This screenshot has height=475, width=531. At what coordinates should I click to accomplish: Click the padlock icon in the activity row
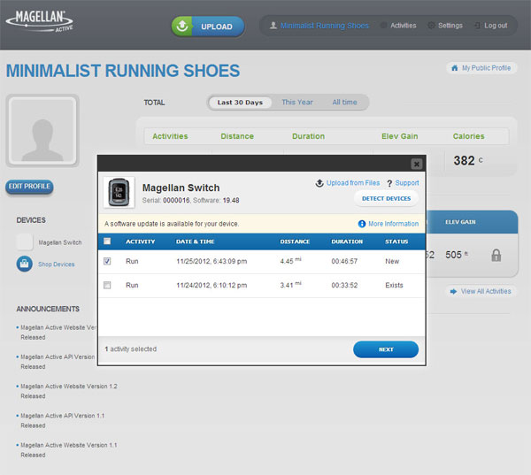tap(496, 256)
